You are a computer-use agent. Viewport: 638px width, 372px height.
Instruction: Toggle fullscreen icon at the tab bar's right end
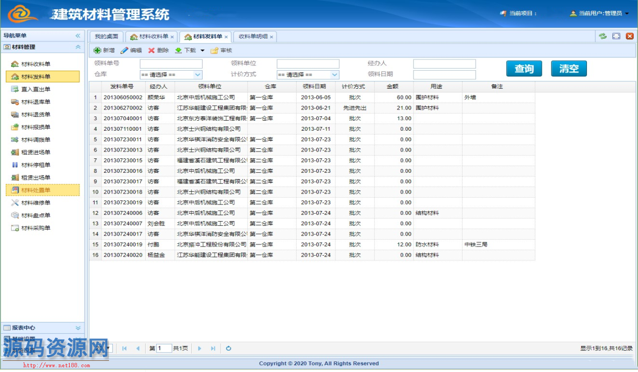[x=616, y=36]
